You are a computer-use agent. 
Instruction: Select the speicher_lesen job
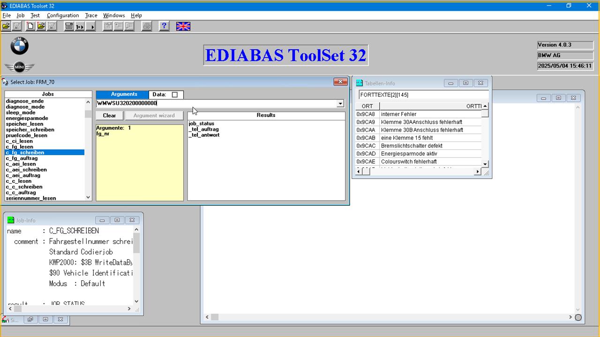(24, 124)
